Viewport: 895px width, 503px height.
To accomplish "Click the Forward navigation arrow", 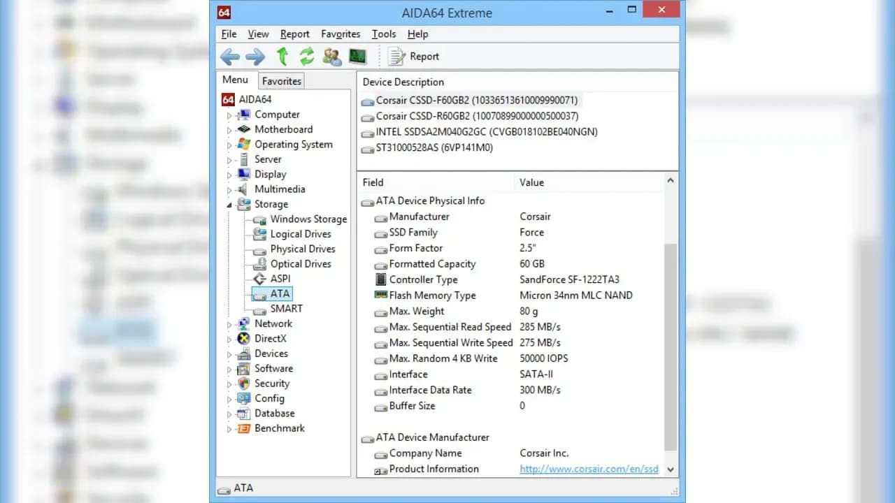I will [x=255, y=57].
